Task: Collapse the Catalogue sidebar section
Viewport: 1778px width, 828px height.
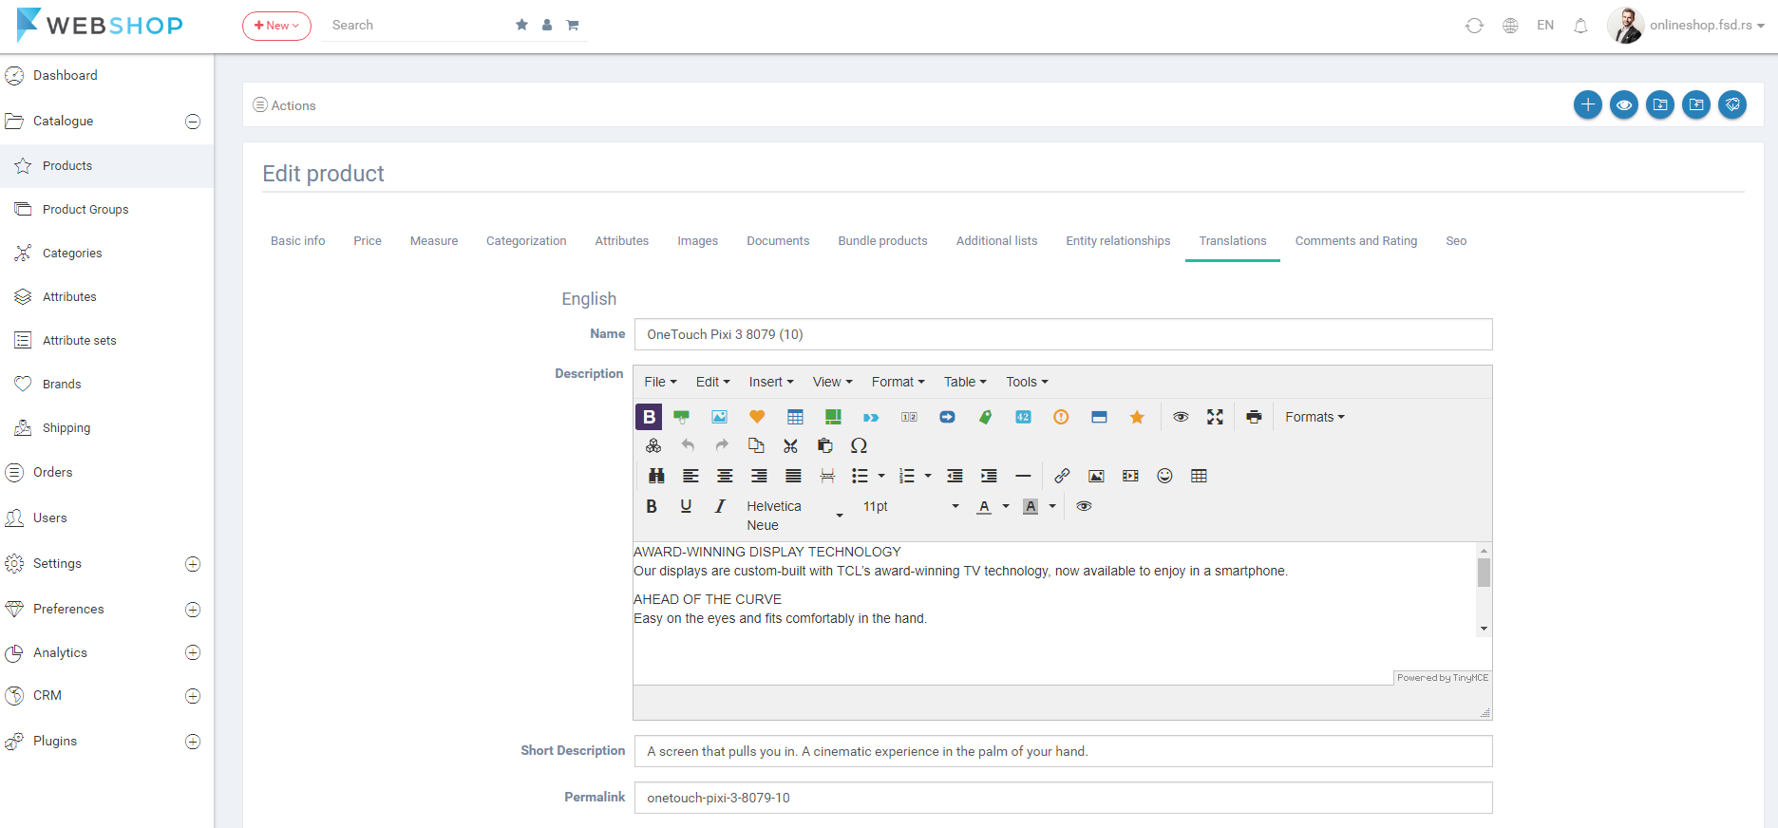Action: click(193, 122)
